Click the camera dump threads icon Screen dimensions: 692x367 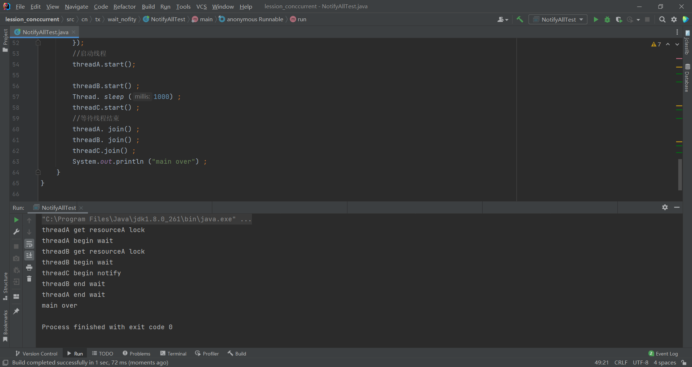tap(16, 258)
